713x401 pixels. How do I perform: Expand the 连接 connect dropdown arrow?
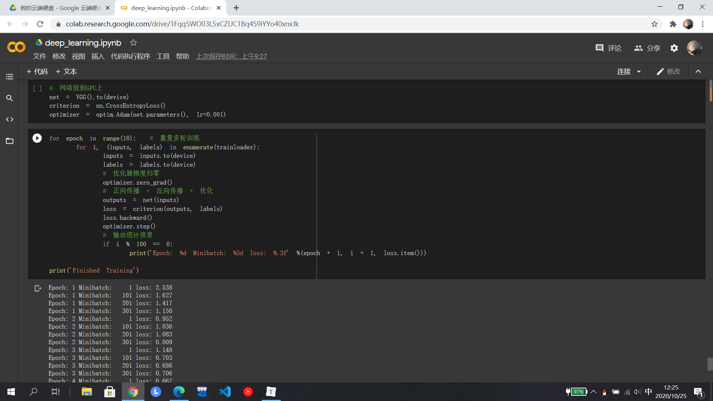click(639, 72)
